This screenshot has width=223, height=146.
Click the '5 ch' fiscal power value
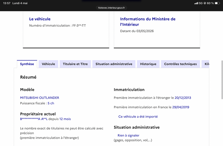(51, 103)
